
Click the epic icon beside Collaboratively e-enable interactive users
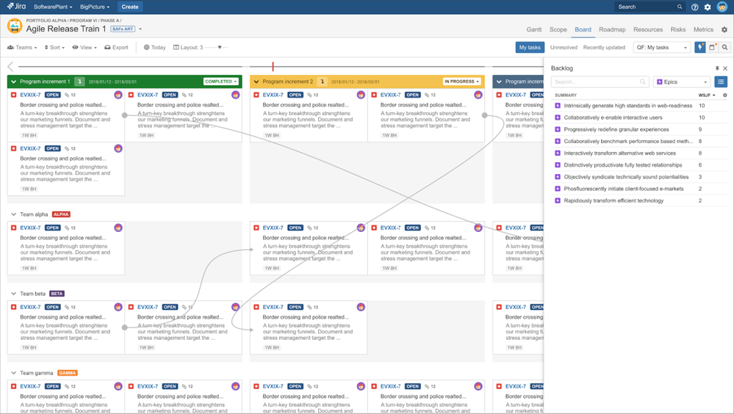coord(558,117)
